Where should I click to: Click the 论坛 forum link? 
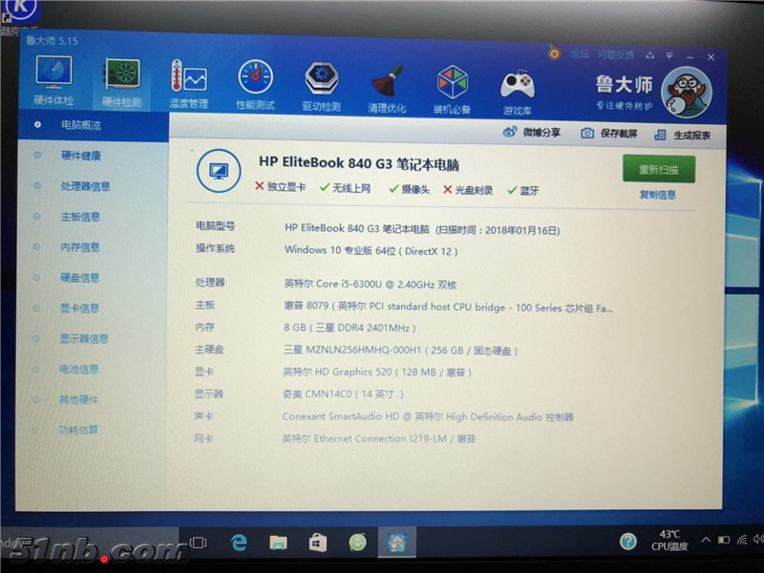pyautogui.click(x=580, y=53)
